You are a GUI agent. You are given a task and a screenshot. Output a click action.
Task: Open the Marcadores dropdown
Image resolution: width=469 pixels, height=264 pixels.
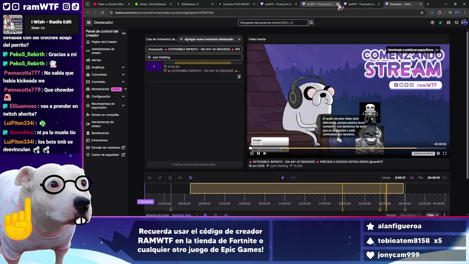(x=410, y=215)
